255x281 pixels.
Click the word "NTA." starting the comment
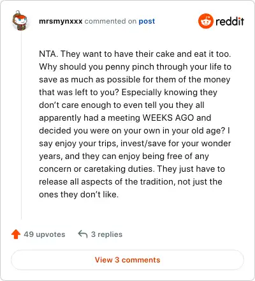(x=48, y=54)
